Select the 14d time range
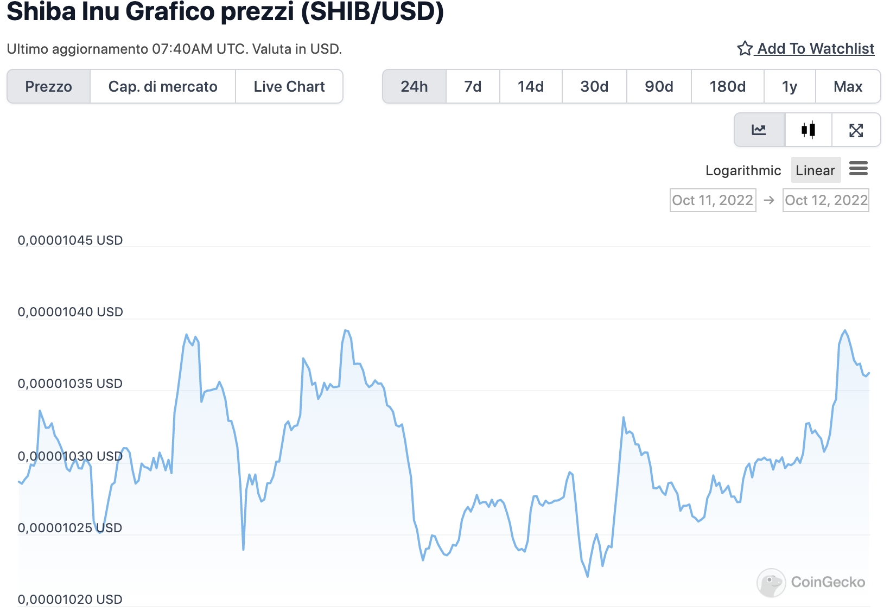The width and height of the screenshot is (890, 612). click(531, 86)
